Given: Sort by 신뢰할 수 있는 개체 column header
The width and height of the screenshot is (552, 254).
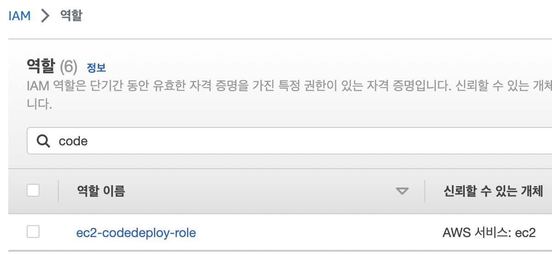Looking at the screenshot, I should [493, 191].
